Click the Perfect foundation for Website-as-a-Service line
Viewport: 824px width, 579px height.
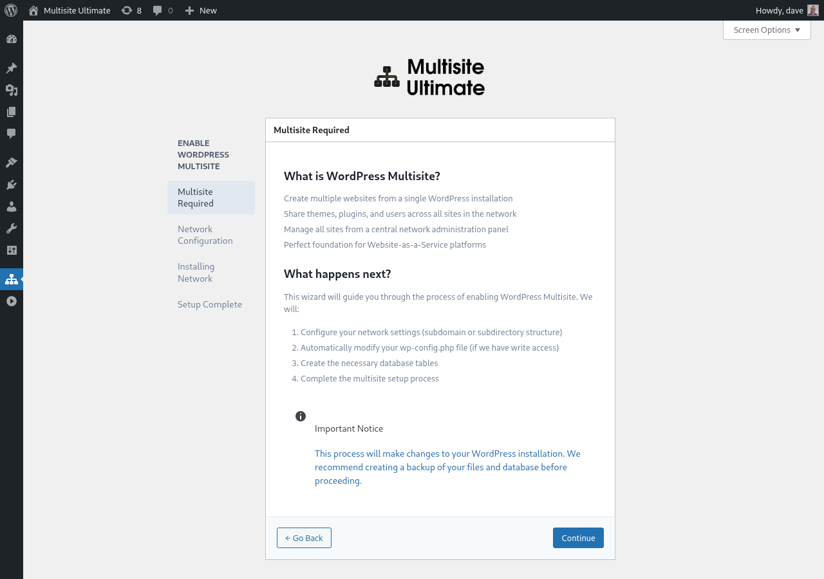[x=385, y=244]
